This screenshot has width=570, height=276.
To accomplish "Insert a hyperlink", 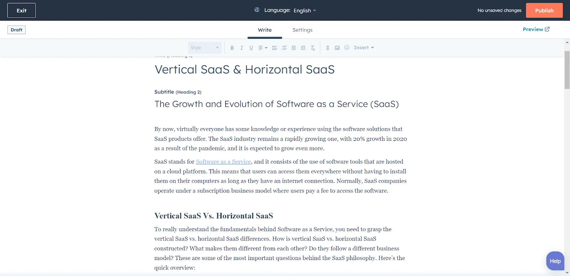I will click(x=328, y=48).
